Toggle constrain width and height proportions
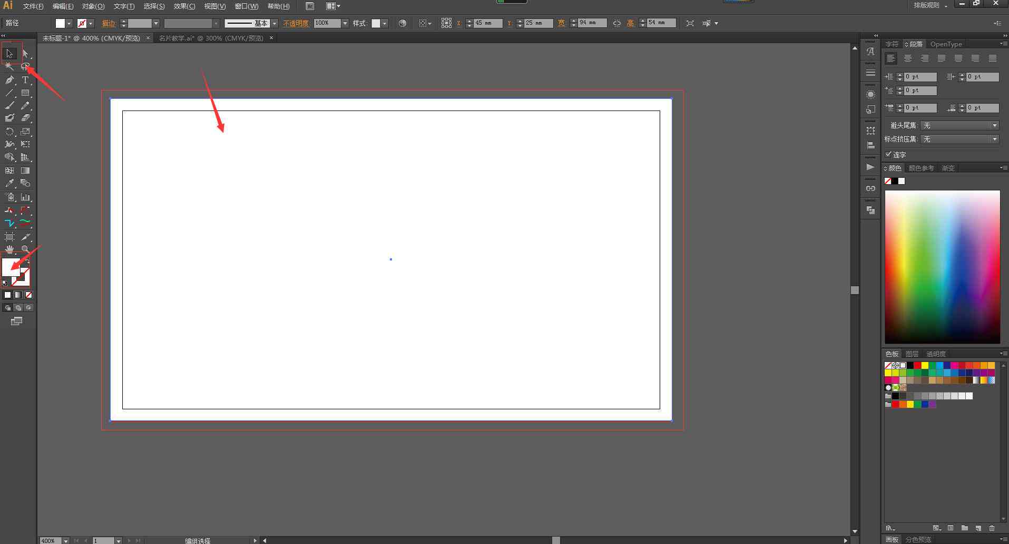Viewport: 1009px width, 544px height. [x=616, y=23]
